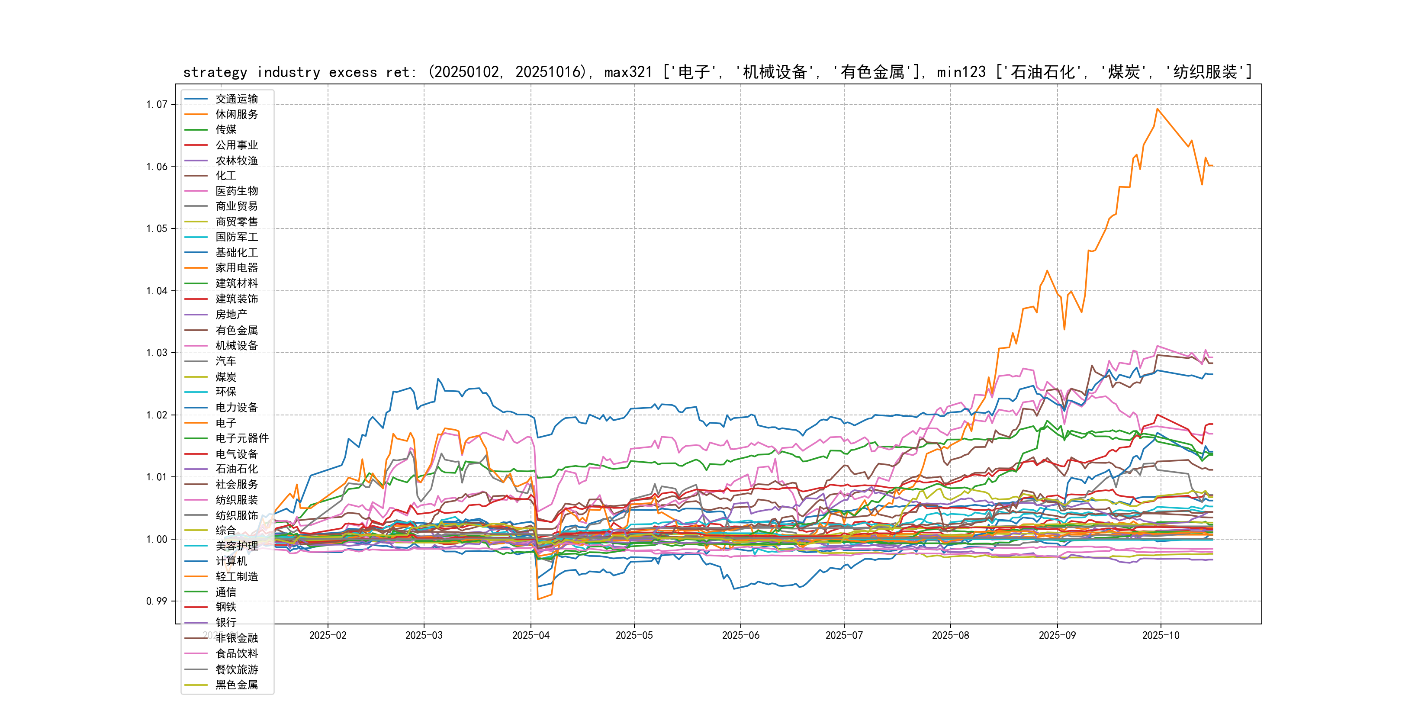The height and width of the screenshot is (701, 1402).
Task: Select the 有色金属 legend label
Action: coord(236,330)
